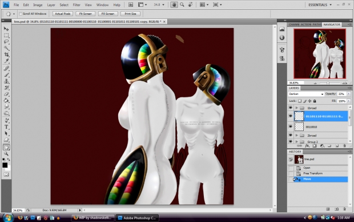
Task: Set history brush source at Open state
Action: 291,168
